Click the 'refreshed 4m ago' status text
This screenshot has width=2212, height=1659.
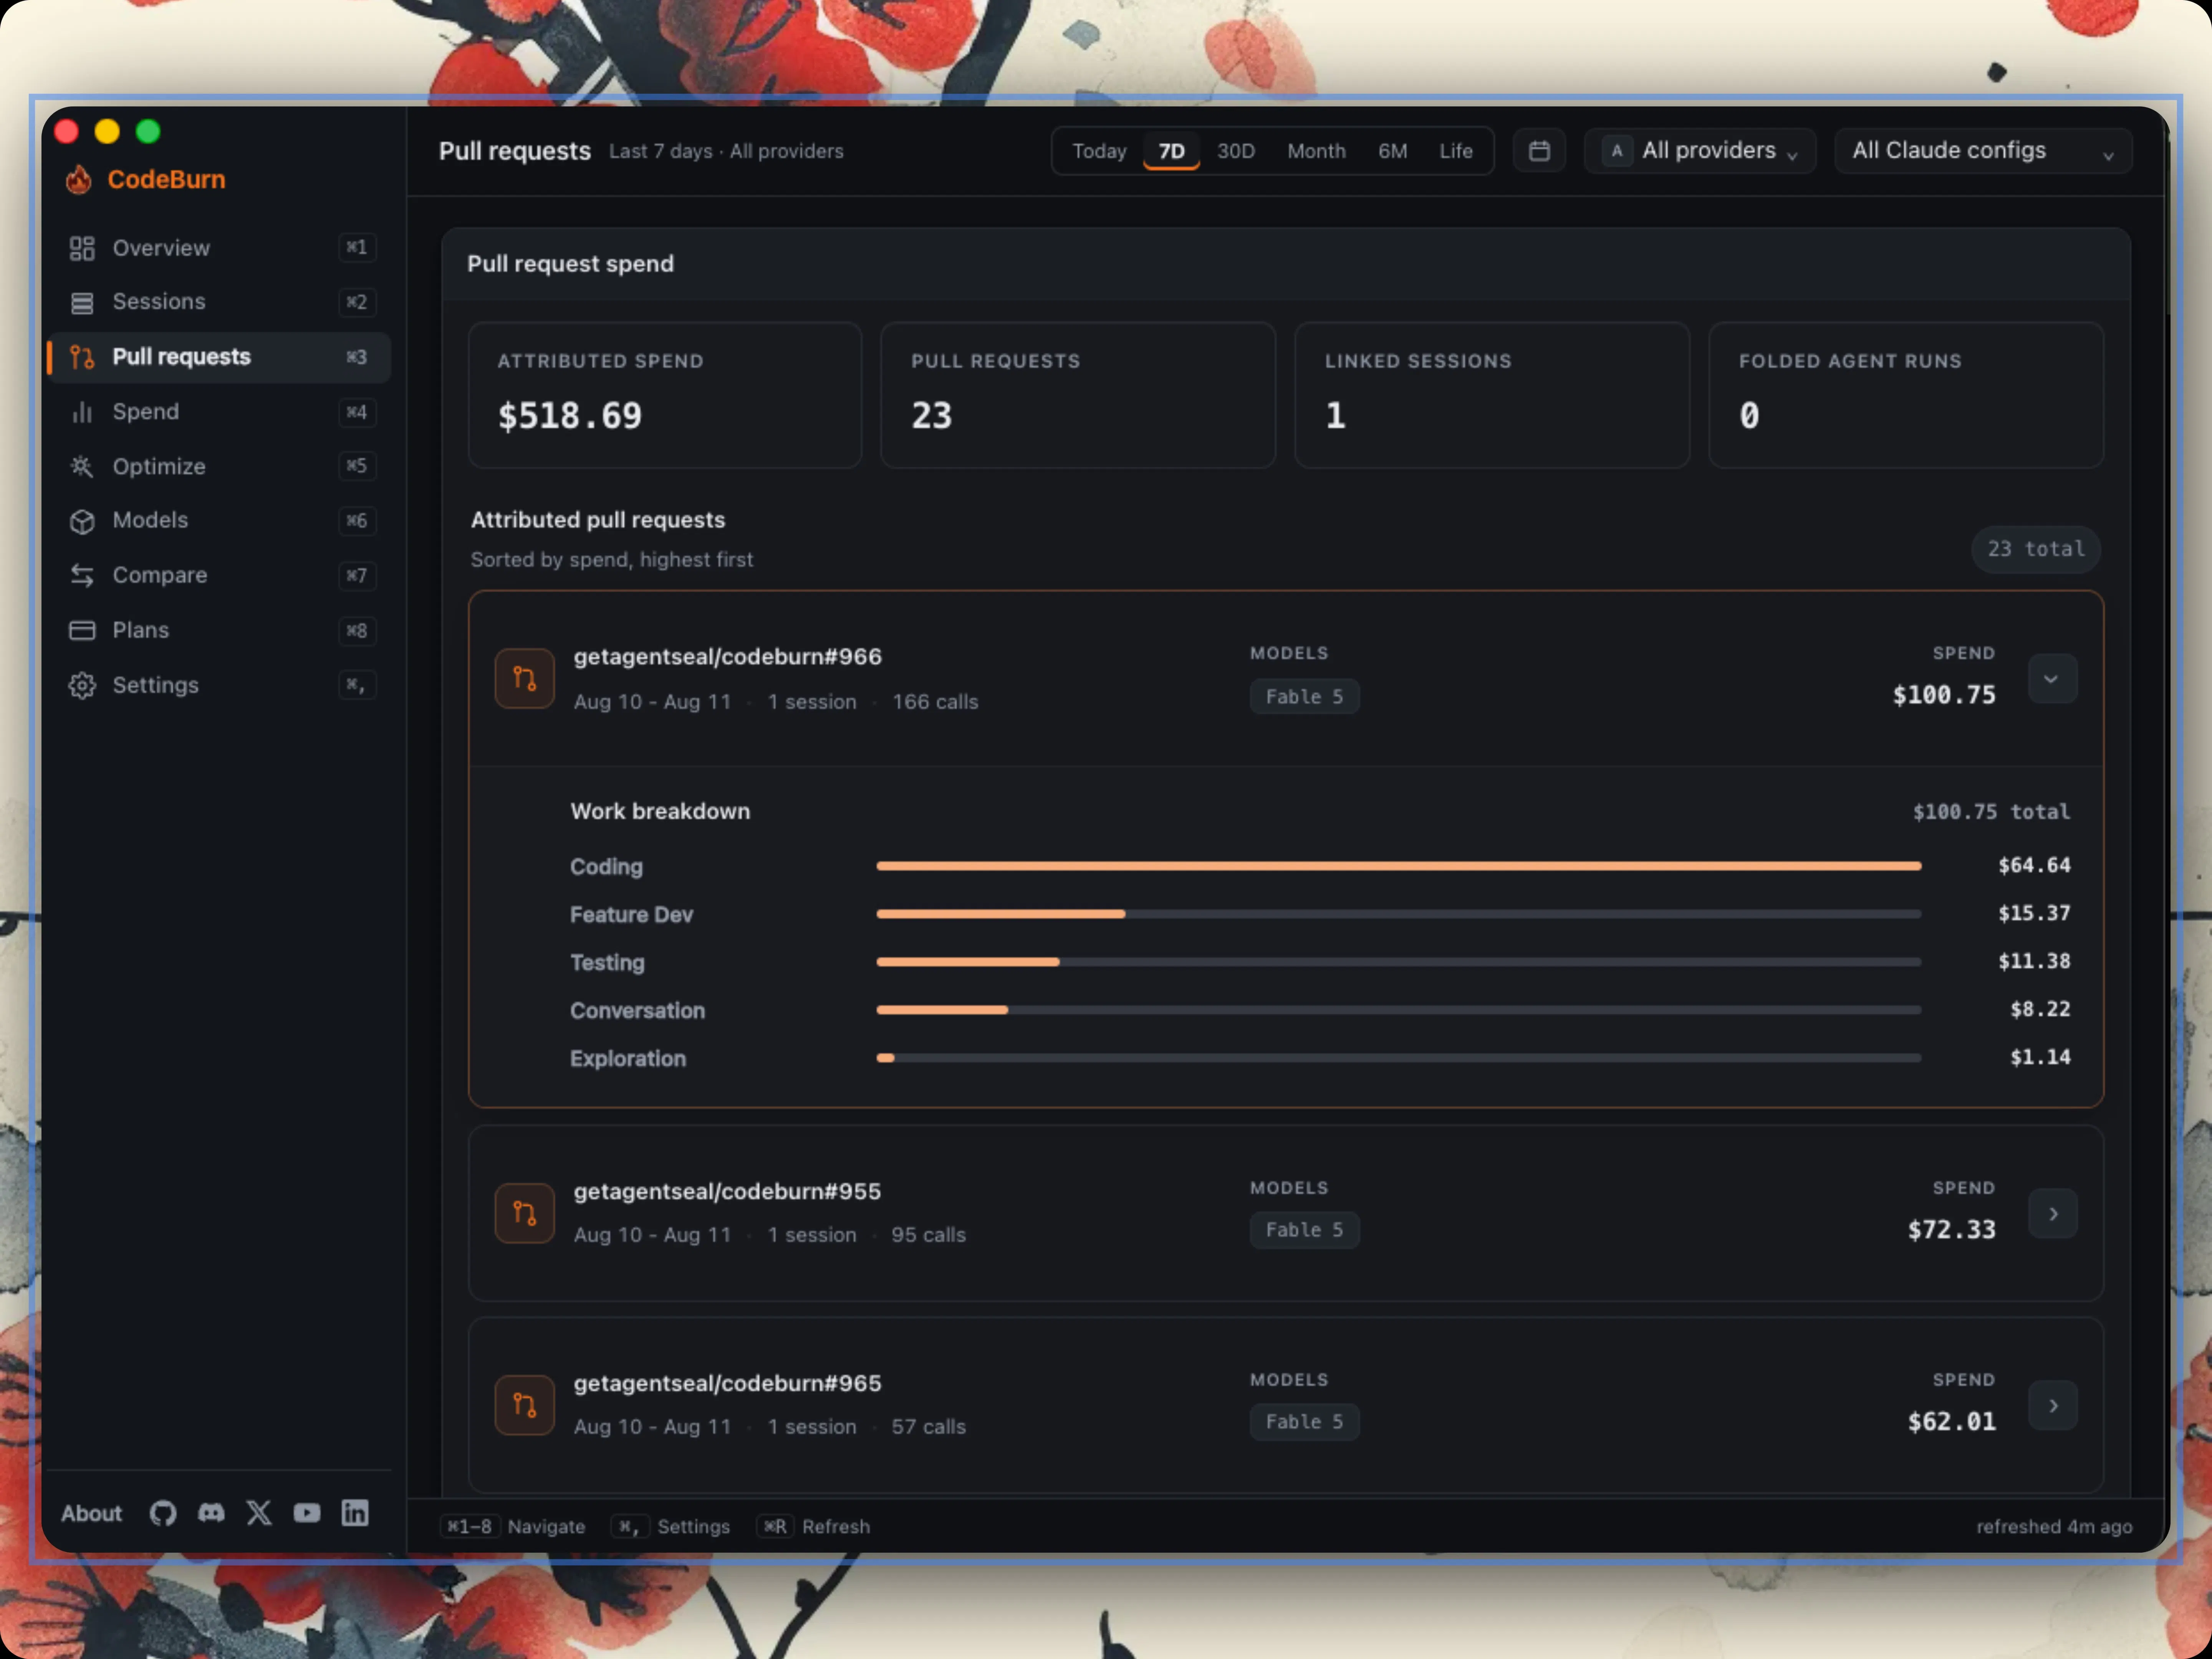click(x=2054, y=1527)
